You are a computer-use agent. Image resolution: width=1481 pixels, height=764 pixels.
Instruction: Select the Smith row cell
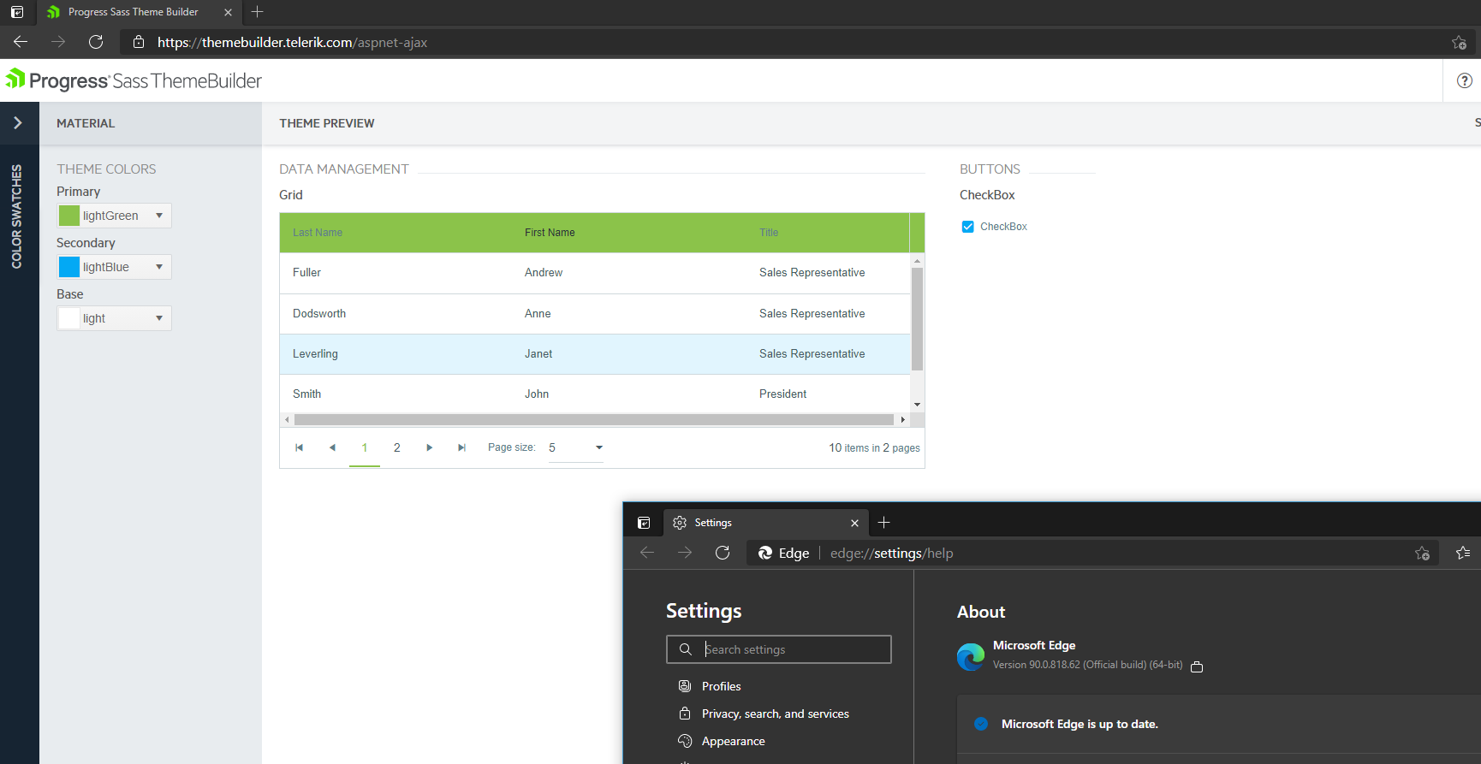click(306, 394)
